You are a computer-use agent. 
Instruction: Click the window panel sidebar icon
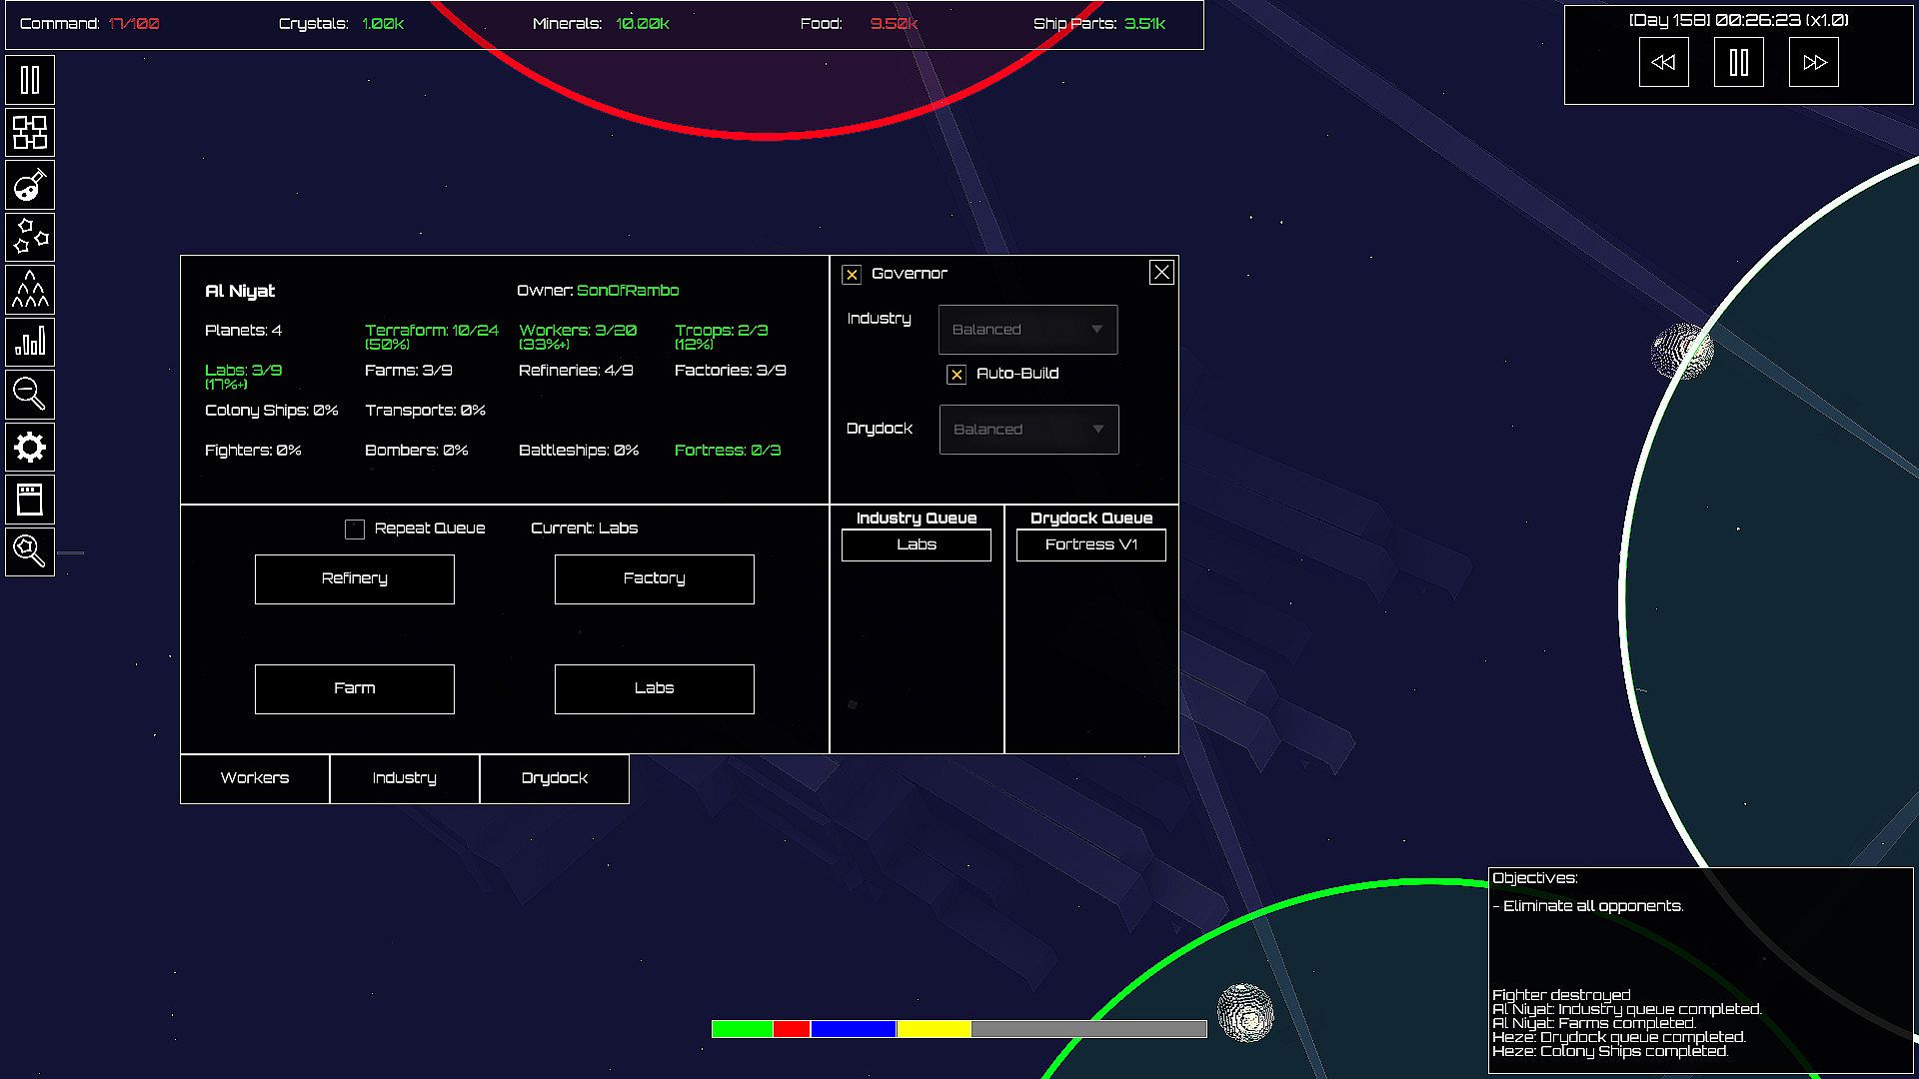[x=30, y=500]
